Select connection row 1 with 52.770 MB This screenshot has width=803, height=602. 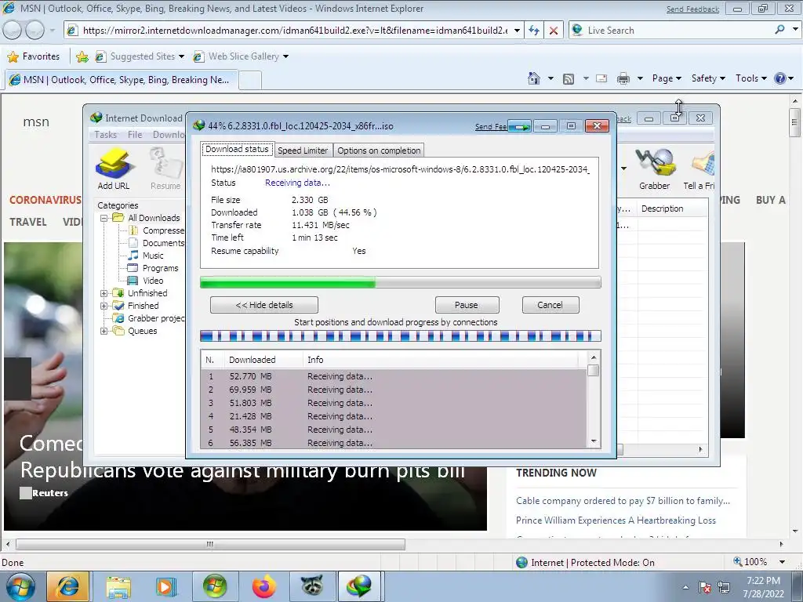tap(394, 376)
